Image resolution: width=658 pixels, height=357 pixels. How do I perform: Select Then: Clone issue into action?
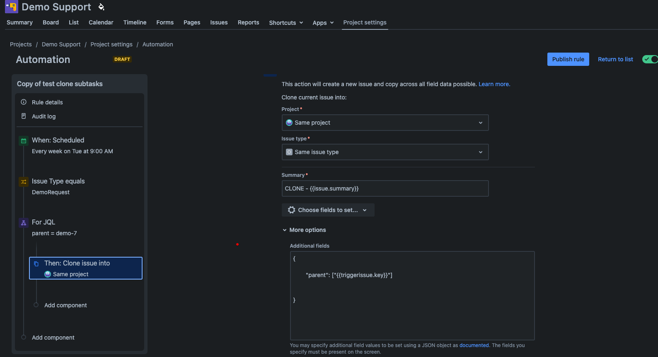click(86, 268)
